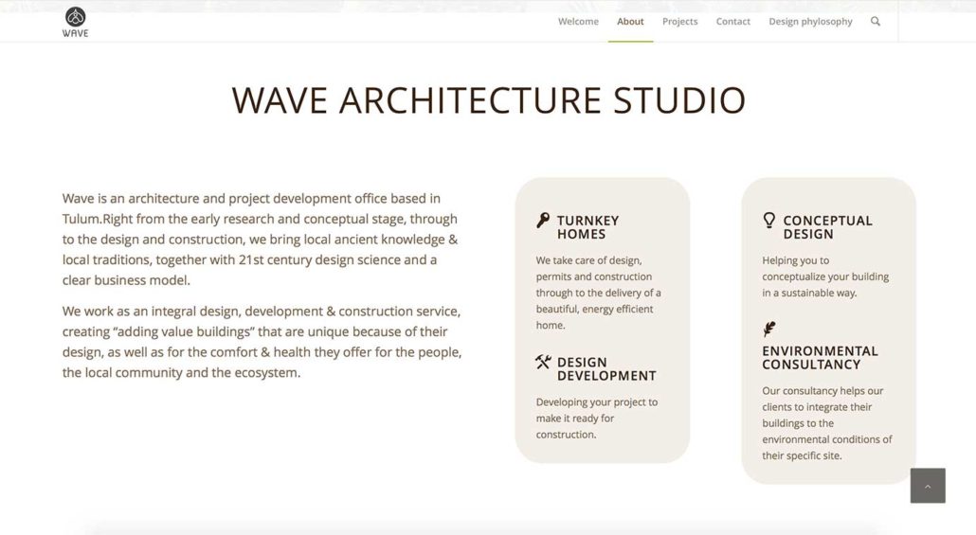Go to the Welcome menu item
This screenshot has width=976, height=535.
(x=578, y=21)
